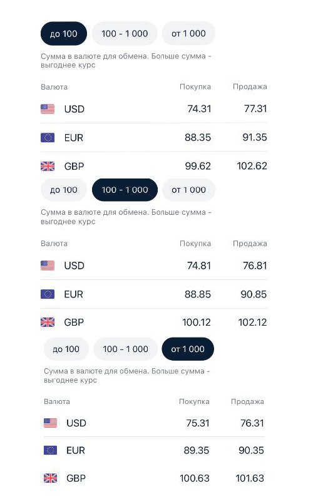Click the EUR flag in the middle table
Viewport: 323px width, 501px height.
(x=48, y=294)
